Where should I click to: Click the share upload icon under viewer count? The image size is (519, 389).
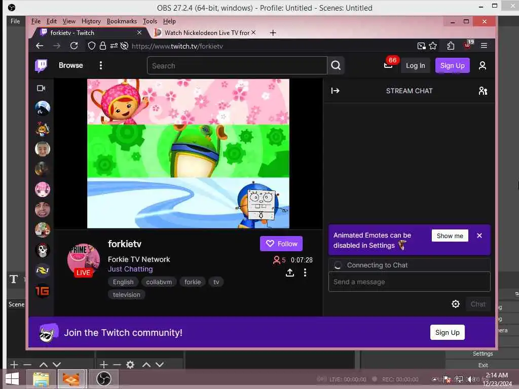coord(289,273)
